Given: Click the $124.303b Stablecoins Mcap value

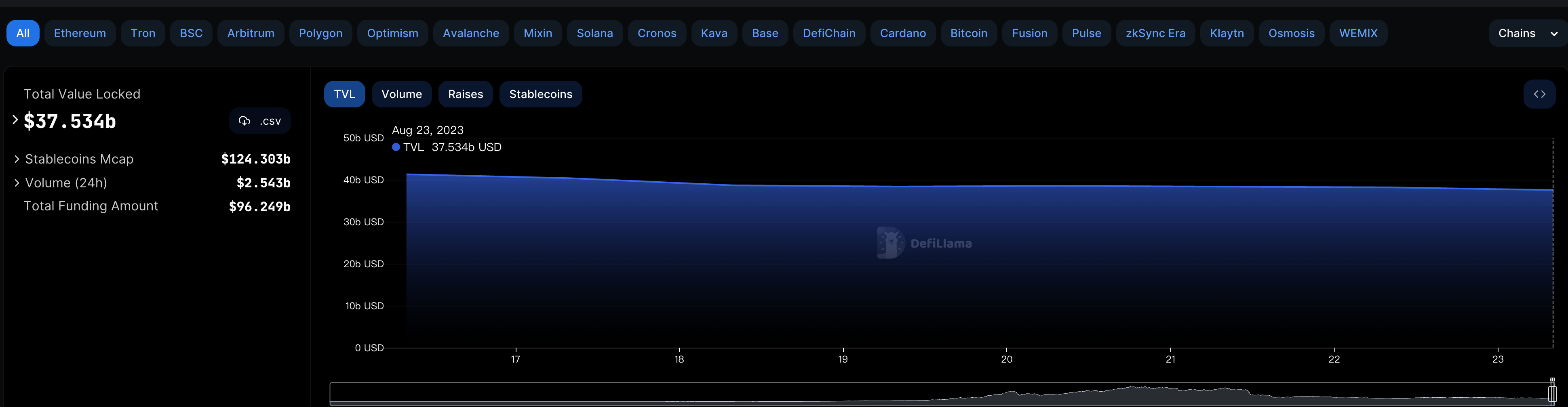Looking at the screenshot, I should coord(256,159).
